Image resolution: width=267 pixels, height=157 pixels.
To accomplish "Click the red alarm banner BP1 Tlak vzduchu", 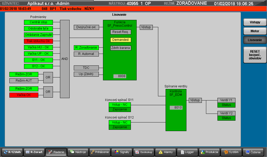I will pos(133,9).
